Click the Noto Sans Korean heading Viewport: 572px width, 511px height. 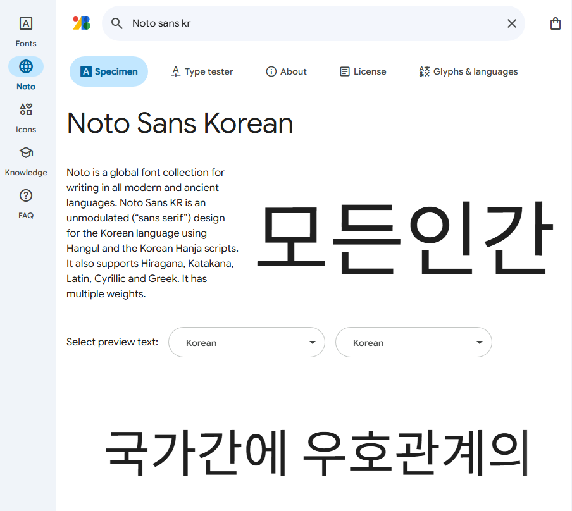(180, 123)
